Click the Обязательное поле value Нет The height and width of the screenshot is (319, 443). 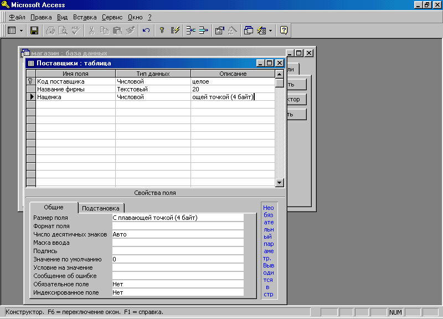[x=178, y=284]
